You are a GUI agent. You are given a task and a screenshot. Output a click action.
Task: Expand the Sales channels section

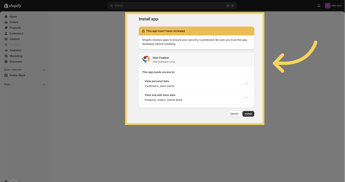[x=44, y=70]
